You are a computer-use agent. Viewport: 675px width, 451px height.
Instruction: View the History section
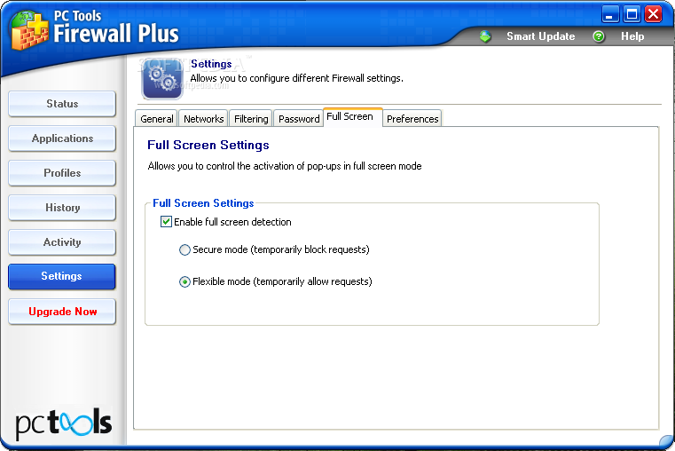(62, 208)
